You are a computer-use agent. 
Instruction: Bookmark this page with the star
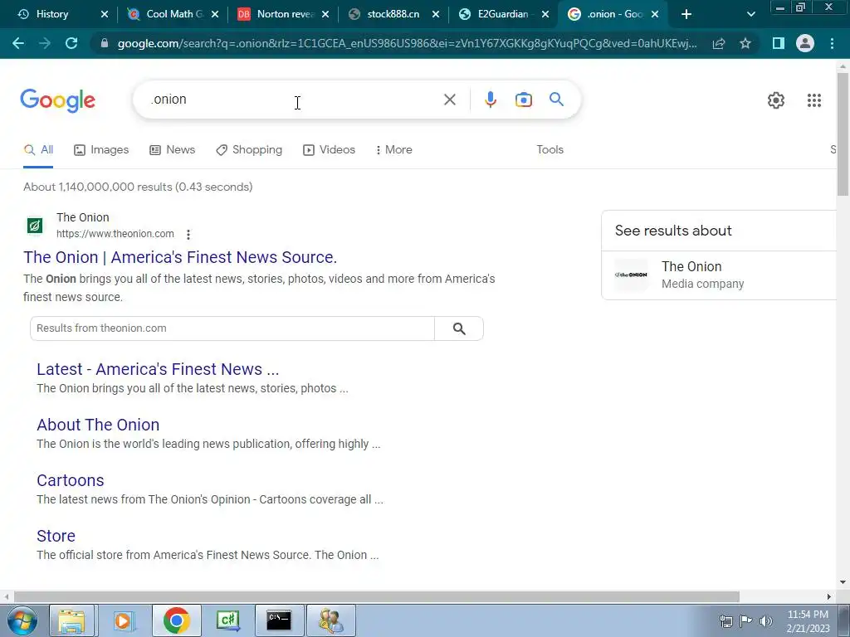point(745,43)
